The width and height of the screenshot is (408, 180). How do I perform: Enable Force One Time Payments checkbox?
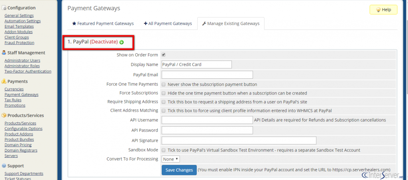164,84
